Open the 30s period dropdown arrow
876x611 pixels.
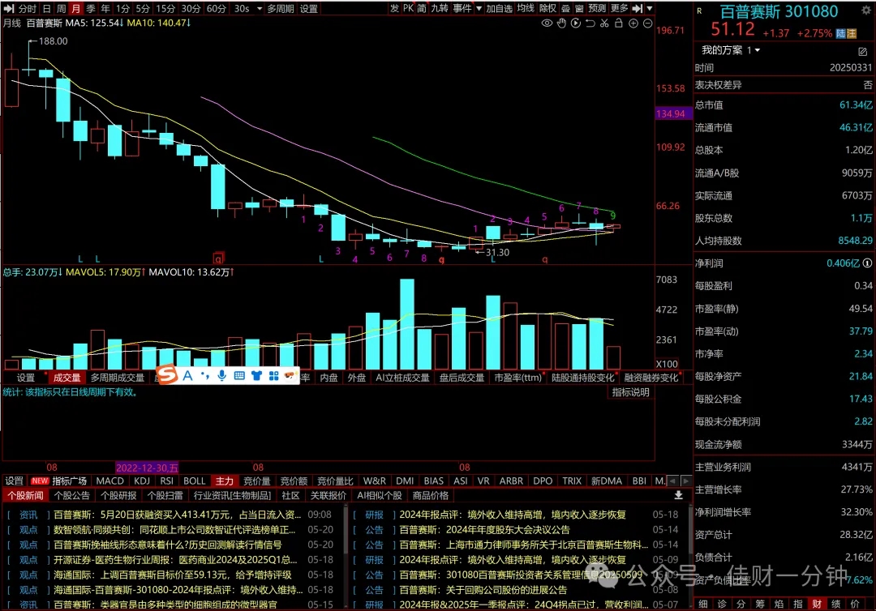point(260,8)
